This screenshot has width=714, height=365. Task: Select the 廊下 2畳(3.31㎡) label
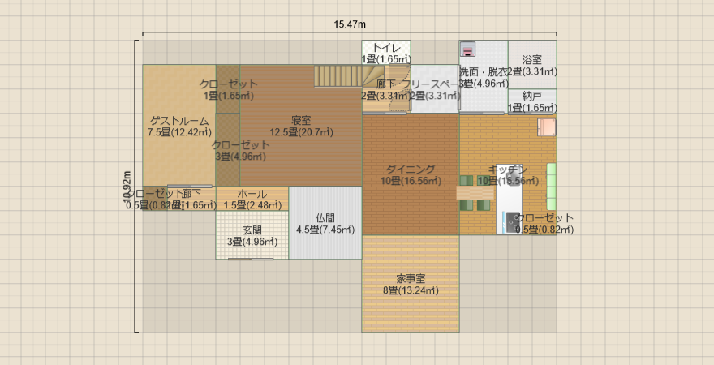tap(386, 90)
